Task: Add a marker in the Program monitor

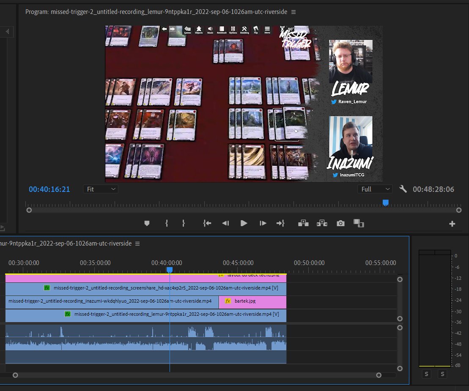Action: (x=147, y=223)
